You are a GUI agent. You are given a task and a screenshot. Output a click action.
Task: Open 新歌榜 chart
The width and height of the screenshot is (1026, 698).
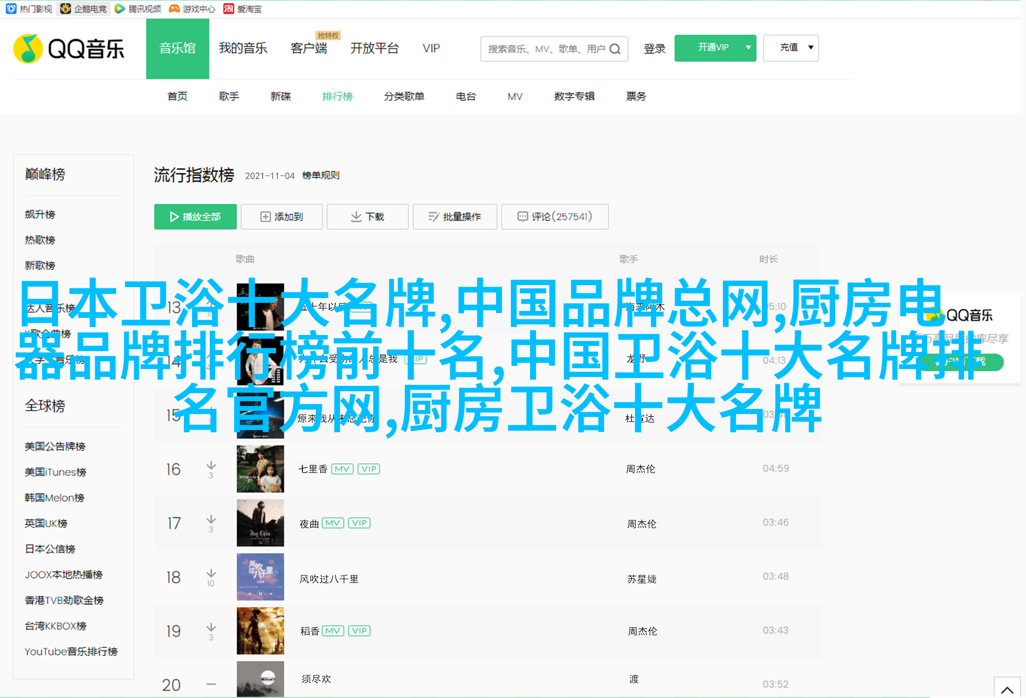40,266
